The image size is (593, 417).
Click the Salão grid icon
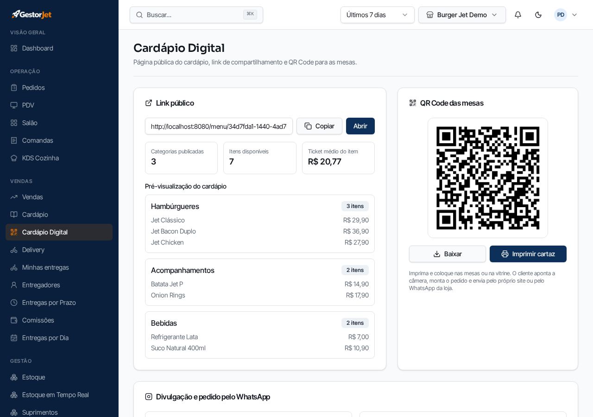point(14,123)
